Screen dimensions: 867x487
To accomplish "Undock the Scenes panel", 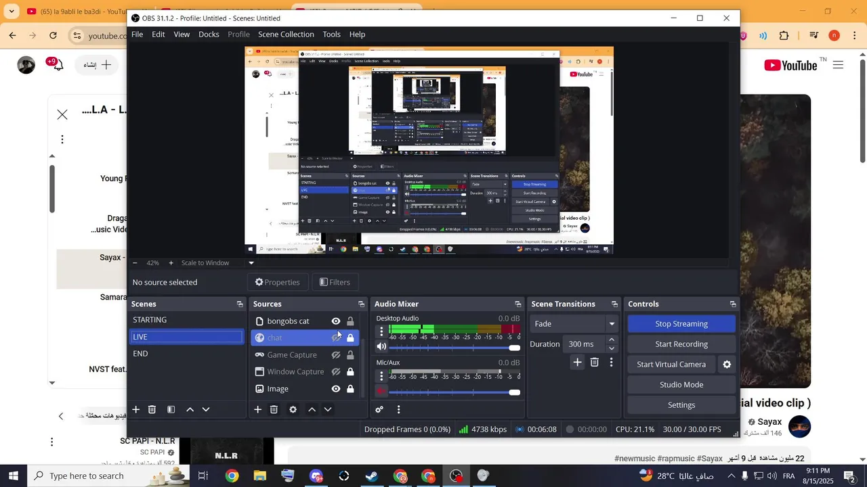I will [x=240, y=304].
